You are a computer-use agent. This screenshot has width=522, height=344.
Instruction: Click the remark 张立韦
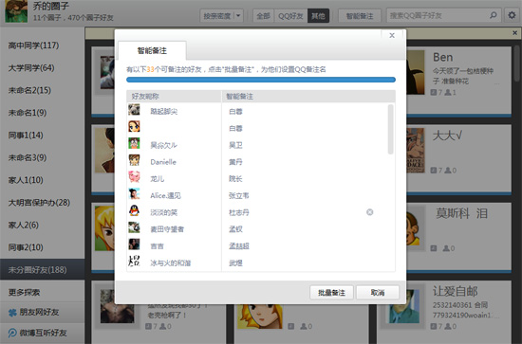click(238, 195)
